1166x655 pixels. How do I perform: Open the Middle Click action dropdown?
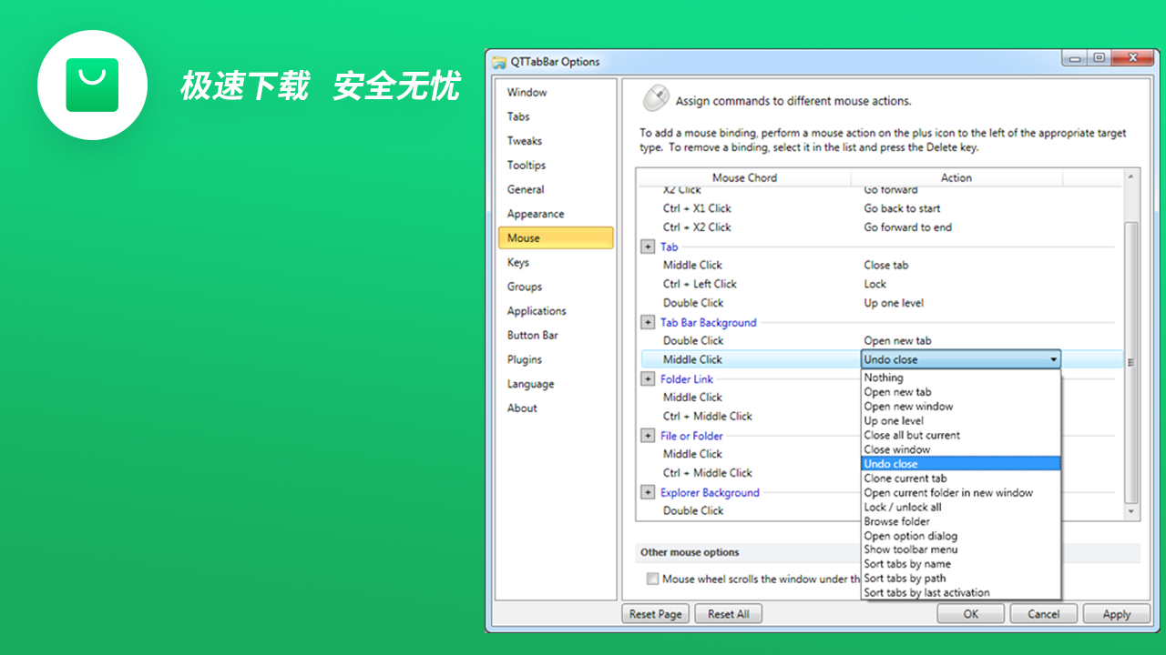[x=1054, y=358]
